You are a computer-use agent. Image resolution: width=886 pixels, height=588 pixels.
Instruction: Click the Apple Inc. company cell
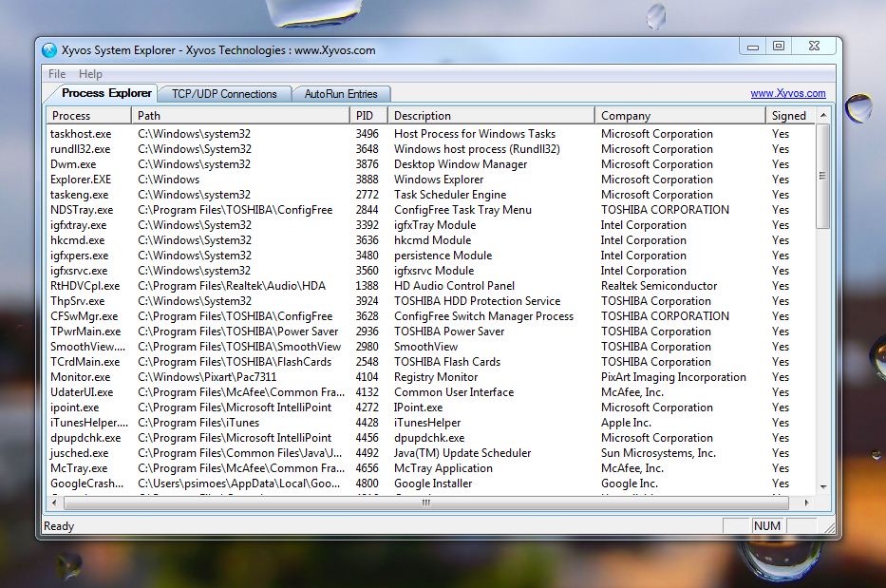(626, 423)
